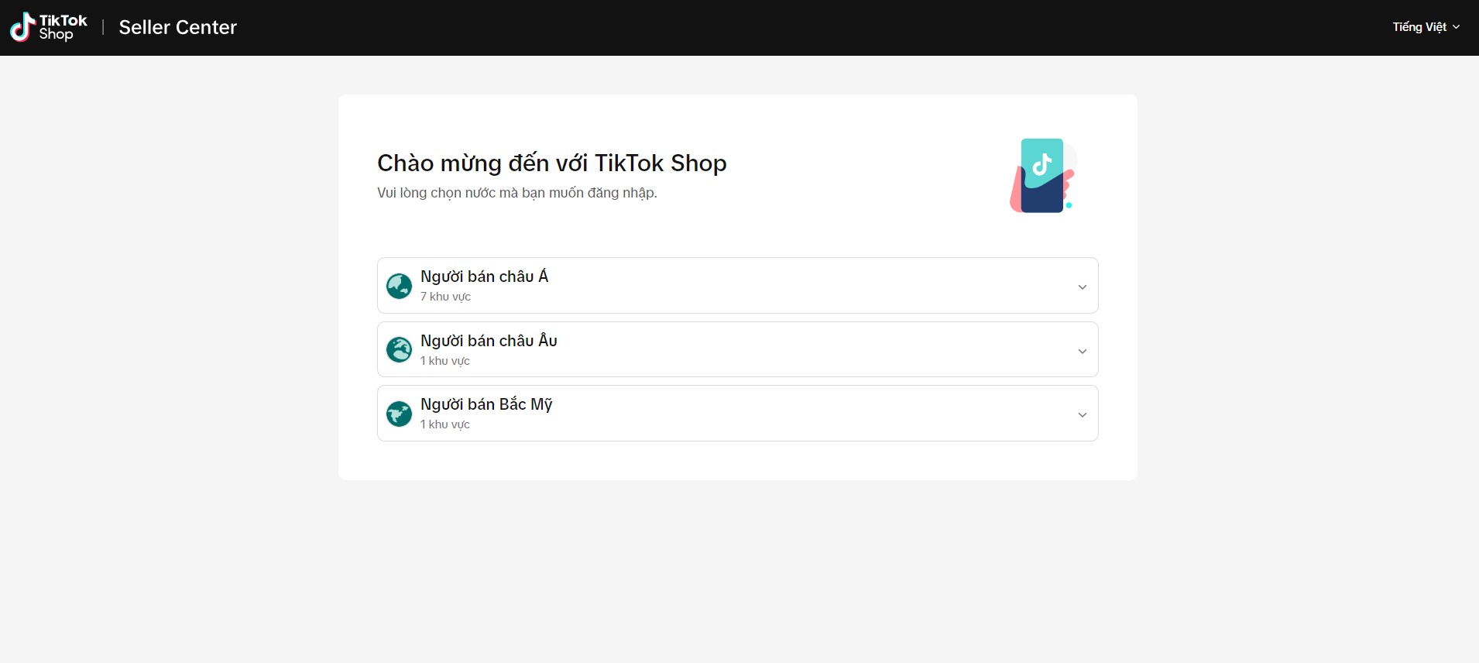1479x663 pixels.
Task: Click the 'Chào mừng đến với TikTok Shop' heading
Action: click(552, 163)
